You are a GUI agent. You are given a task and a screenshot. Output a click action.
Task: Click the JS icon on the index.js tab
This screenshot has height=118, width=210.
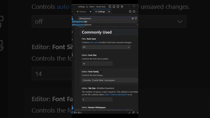point(77,12)
